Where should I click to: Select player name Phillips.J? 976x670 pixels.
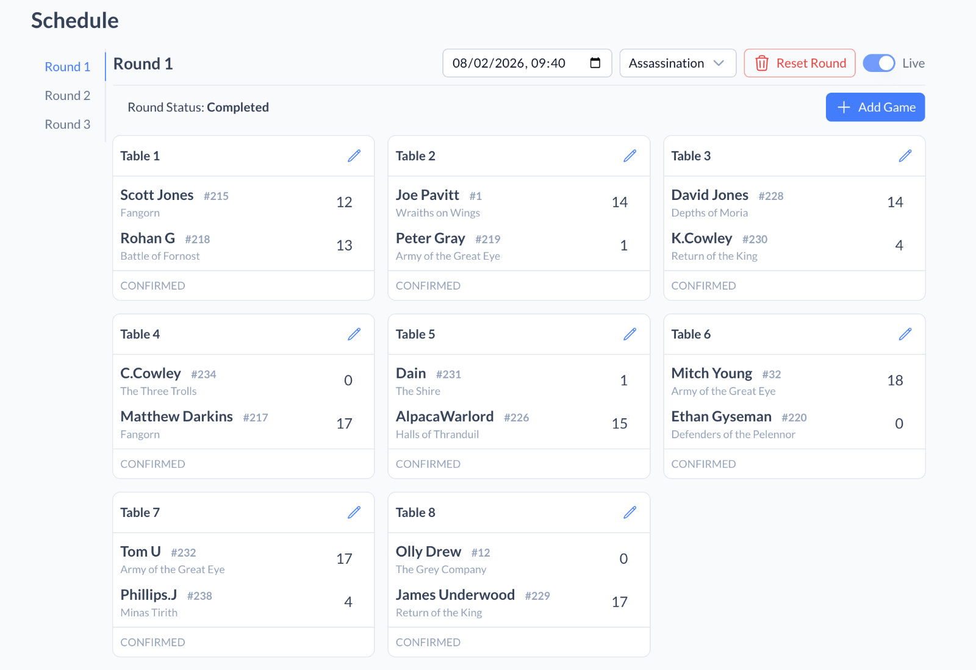(x=148, y=595)
